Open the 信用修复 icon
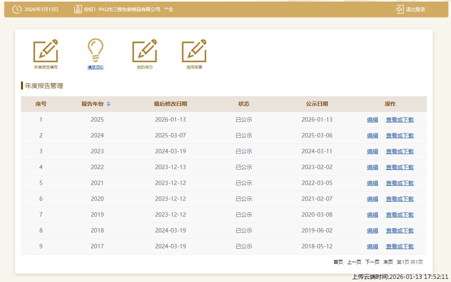The height and width of the screenshot is (282, 451). tap(194, 51)
